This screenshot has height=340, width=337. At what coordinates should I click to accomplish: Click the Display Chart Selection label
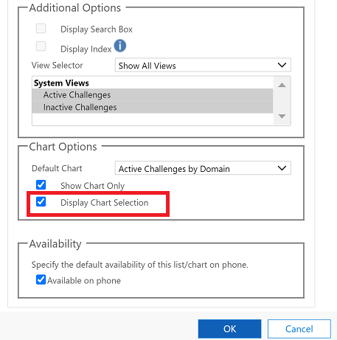pyautogui.click(x=105, y=203)
